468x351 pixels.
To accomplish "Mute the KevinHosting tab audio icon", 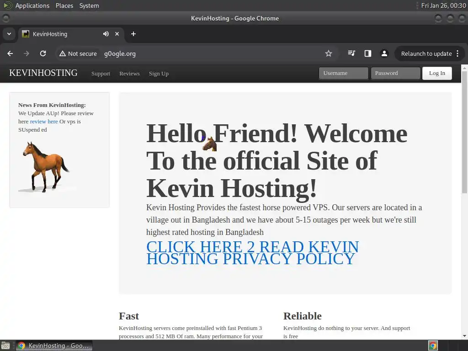I will point(106,34).
